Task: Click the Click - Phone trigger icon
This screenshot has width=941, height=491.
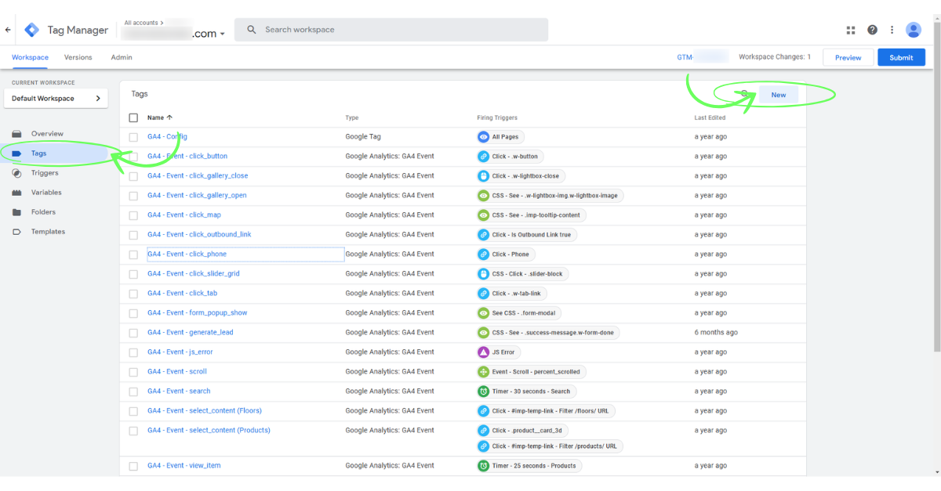Action: (x=484, y=255)
